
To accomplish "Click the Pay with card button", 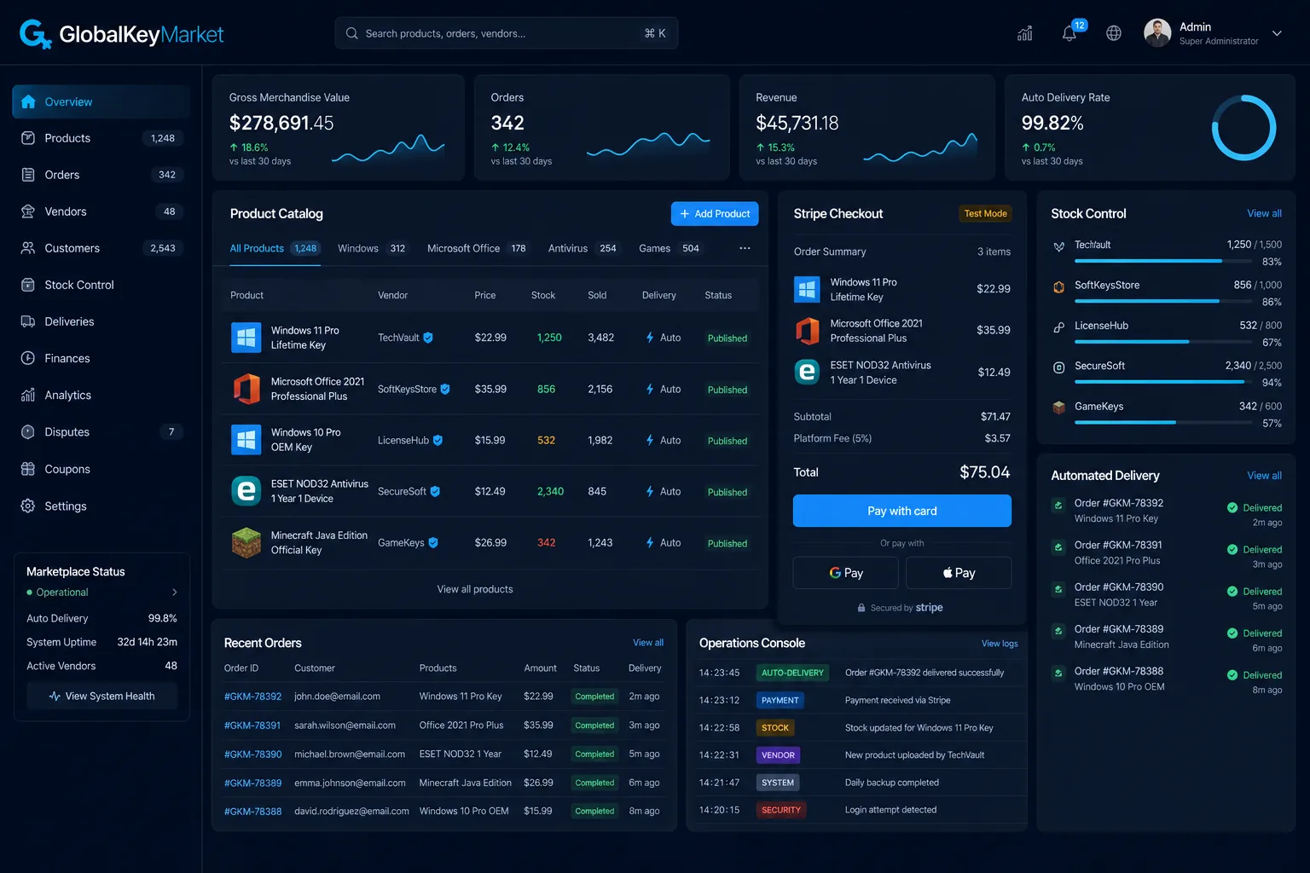I will 902,511.
